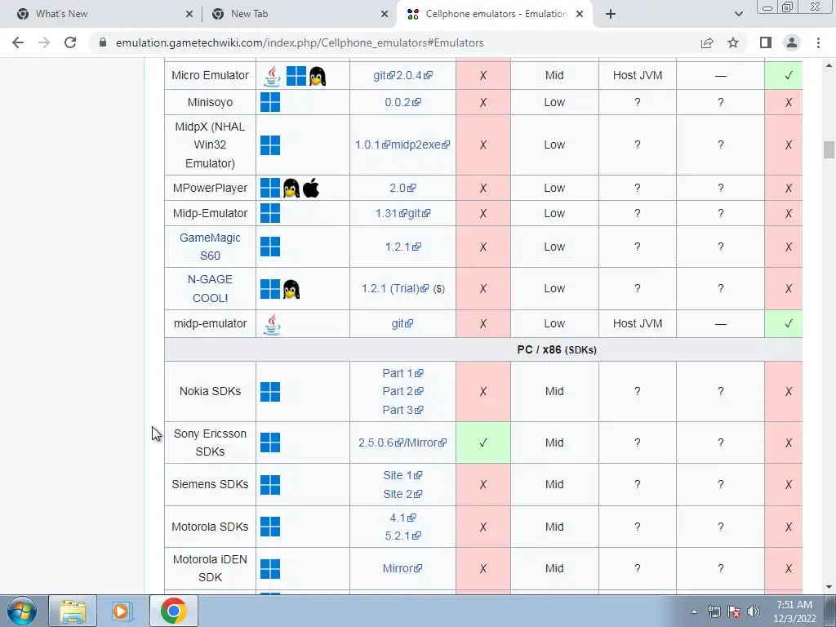Go back to the previous page

[x=18, y=42]
